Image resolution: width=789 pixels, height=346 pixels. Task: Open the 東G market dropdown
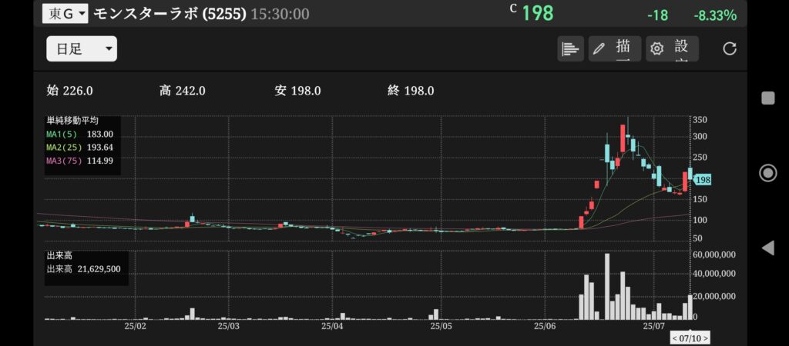[65, 14]
